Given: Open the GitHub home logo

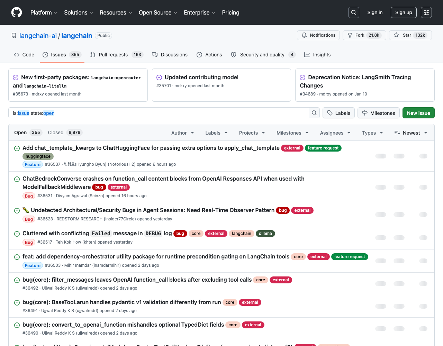Looking at the screenshot, I should coord(17,12).
